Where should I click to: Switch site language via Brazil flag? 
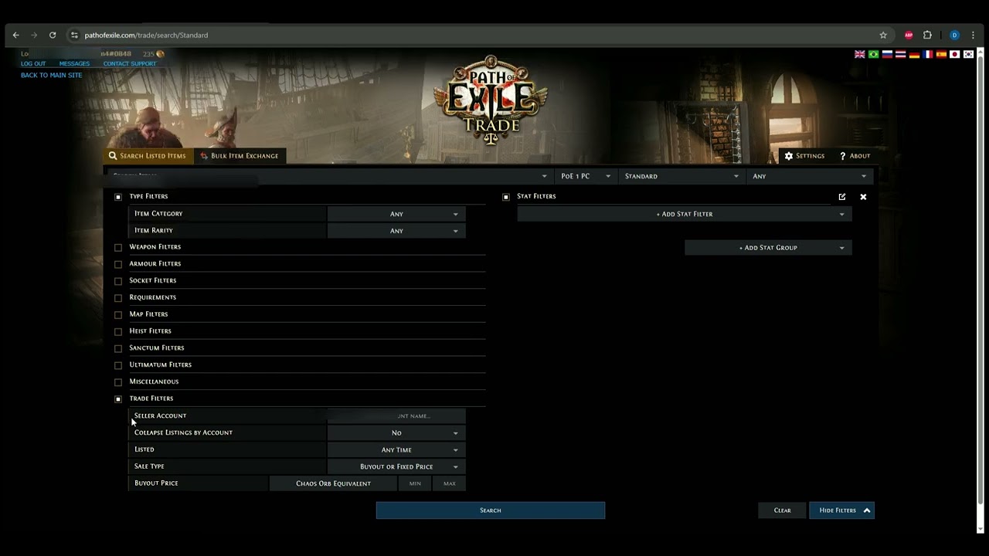point(873,55)
